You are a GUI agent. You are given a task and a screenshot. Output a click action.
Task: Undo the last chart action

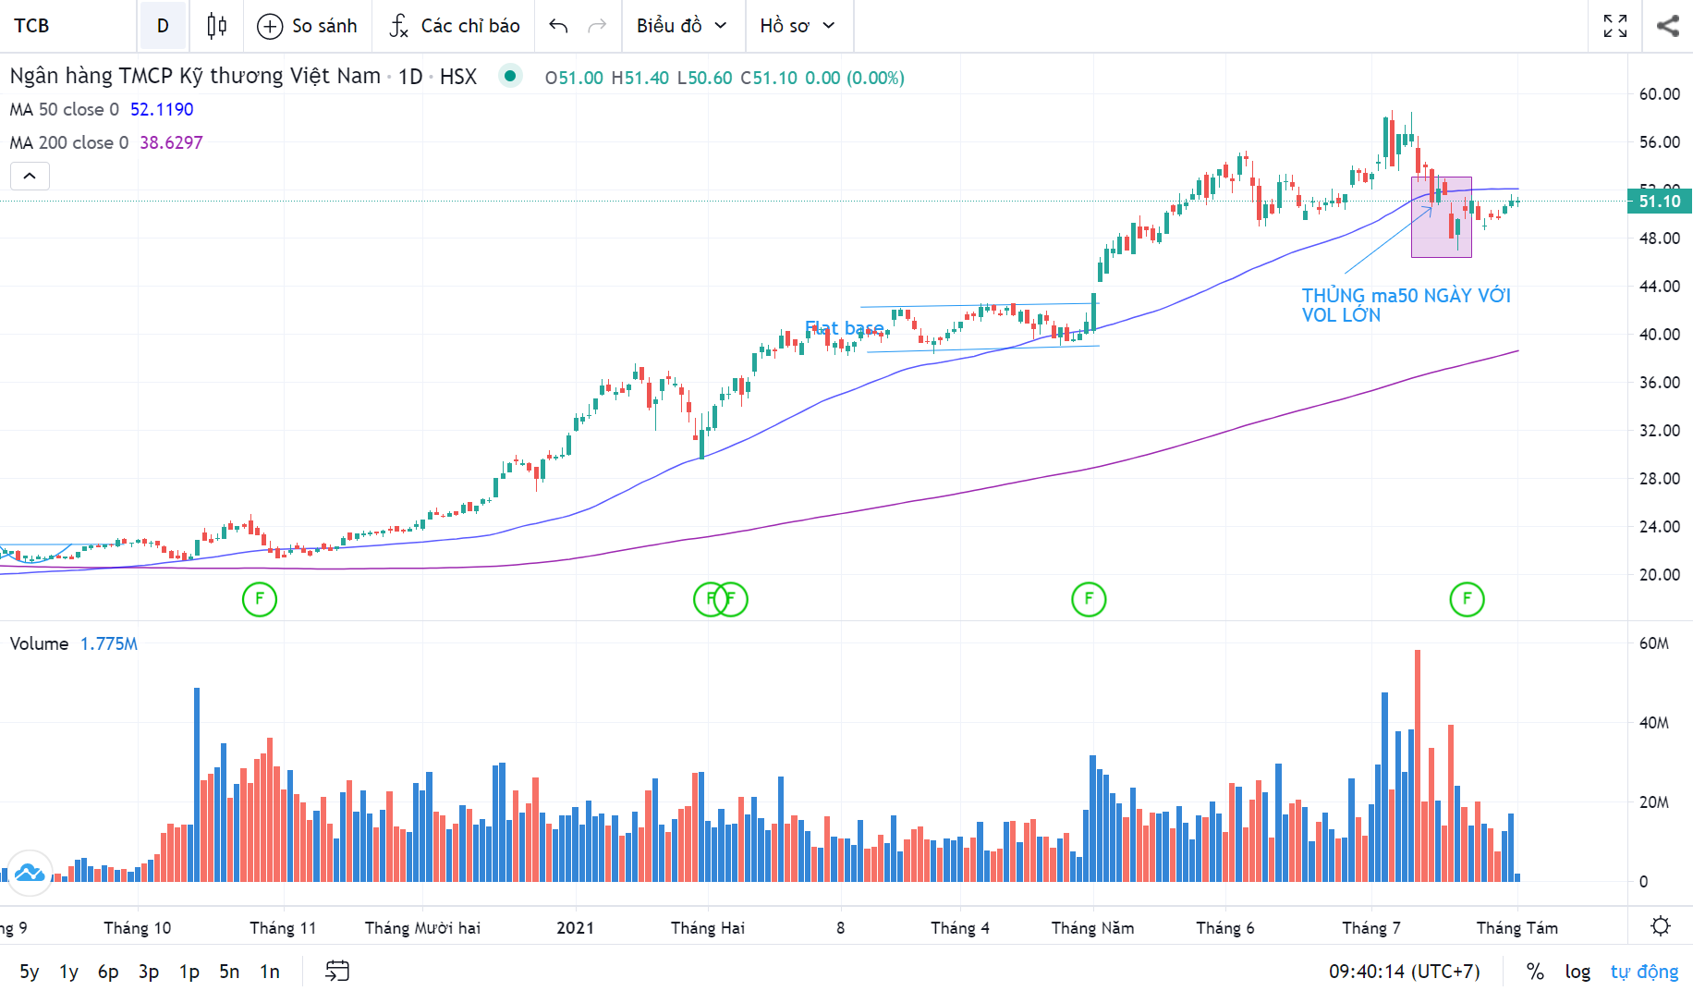[558, 26]
